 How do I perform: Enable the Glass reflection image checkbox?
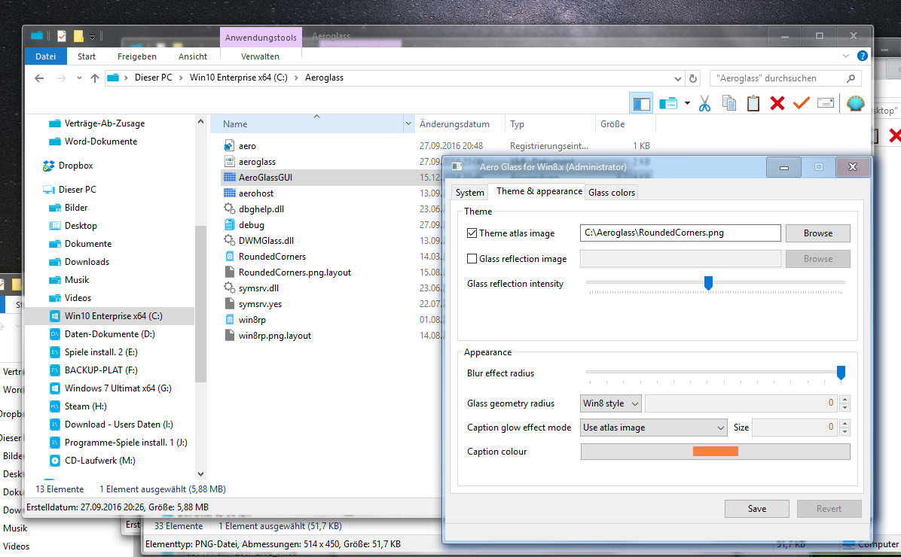point(472,259)
